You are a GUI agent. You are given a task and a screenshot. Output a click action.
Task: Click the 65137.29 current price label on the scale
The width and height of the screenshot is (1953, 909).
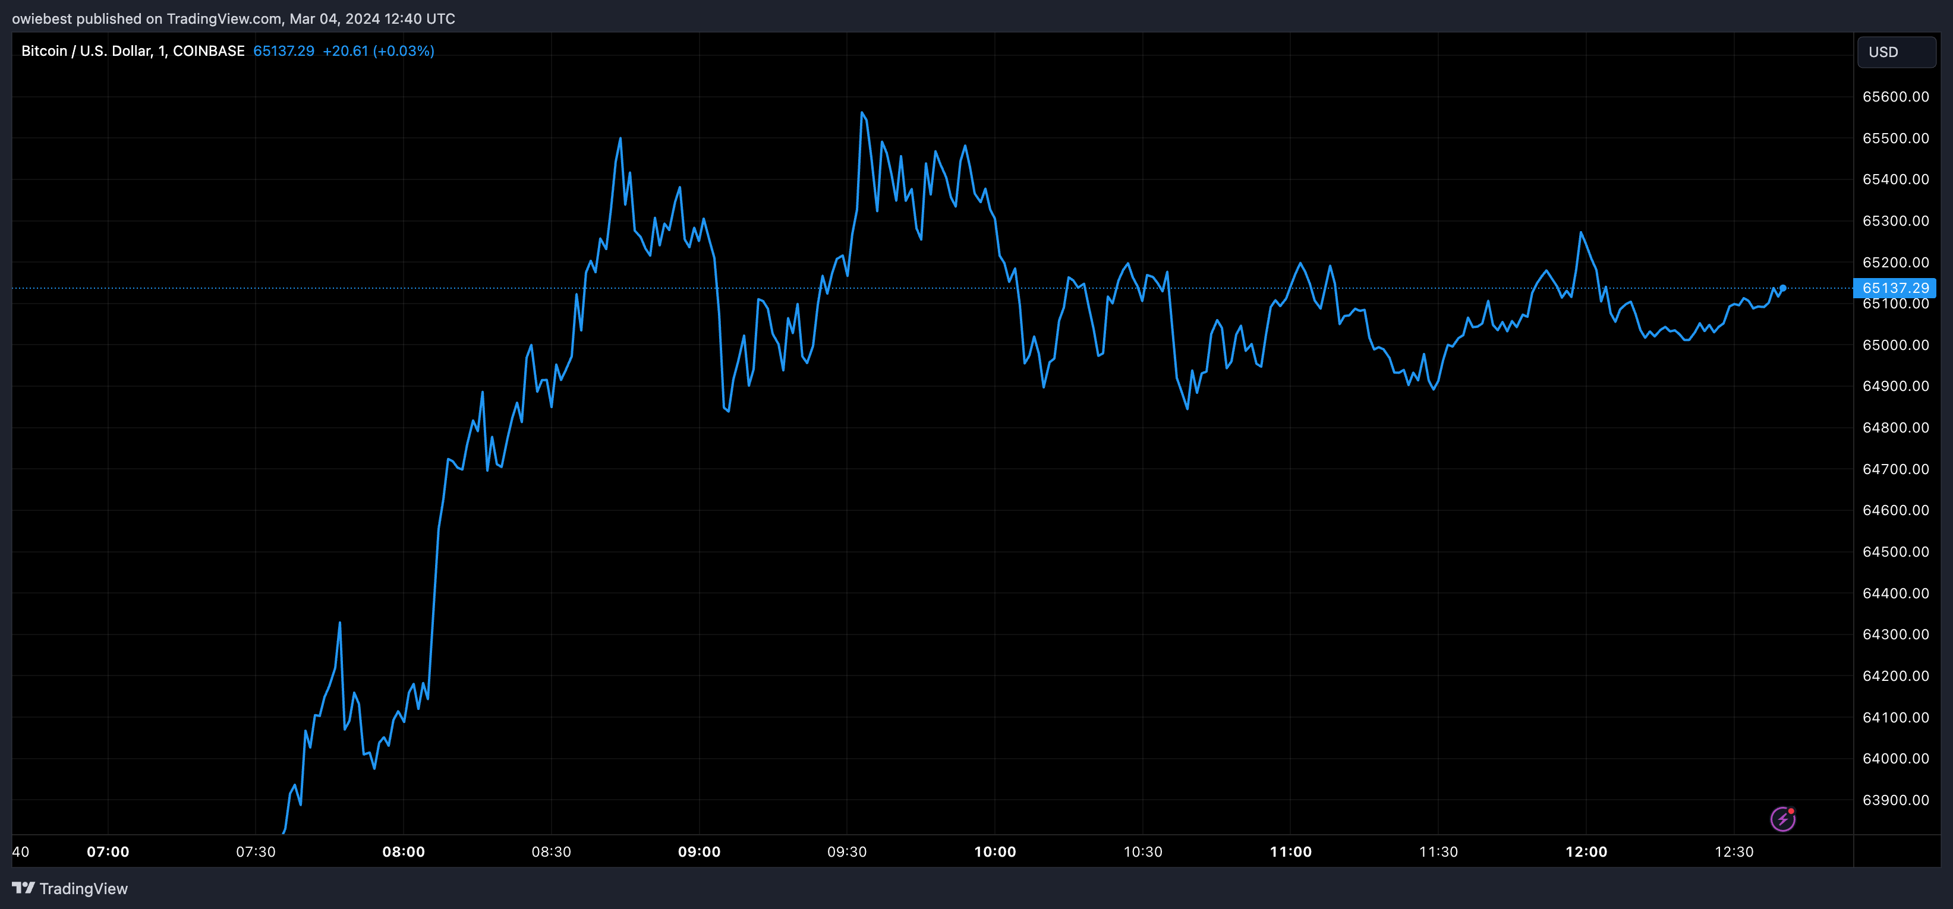coord(1896,288)
